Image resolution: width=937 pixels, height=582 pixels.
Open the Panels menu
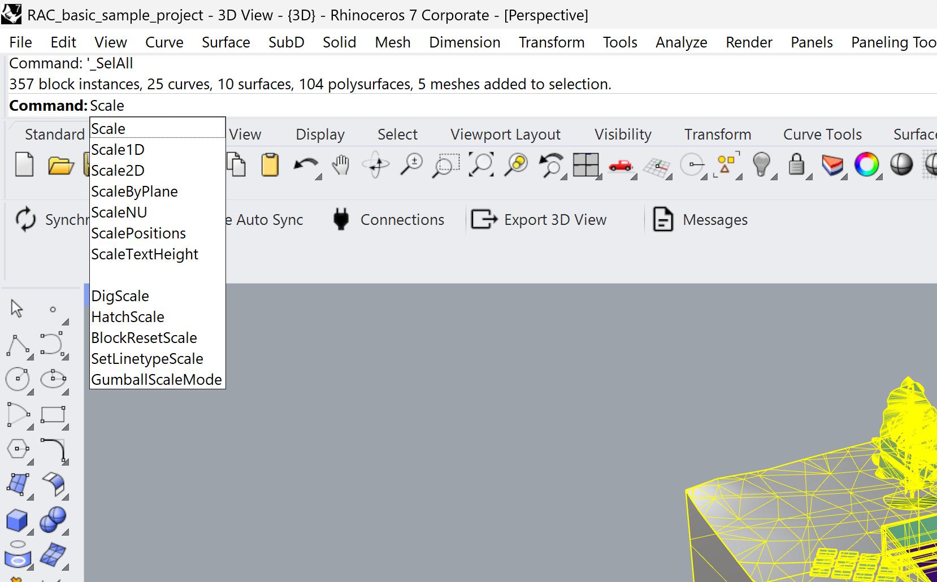pos(812,42)
